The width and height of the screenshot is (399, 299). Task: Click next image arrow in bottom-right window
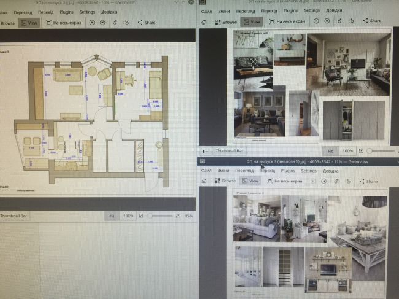[x=323, y=181]
